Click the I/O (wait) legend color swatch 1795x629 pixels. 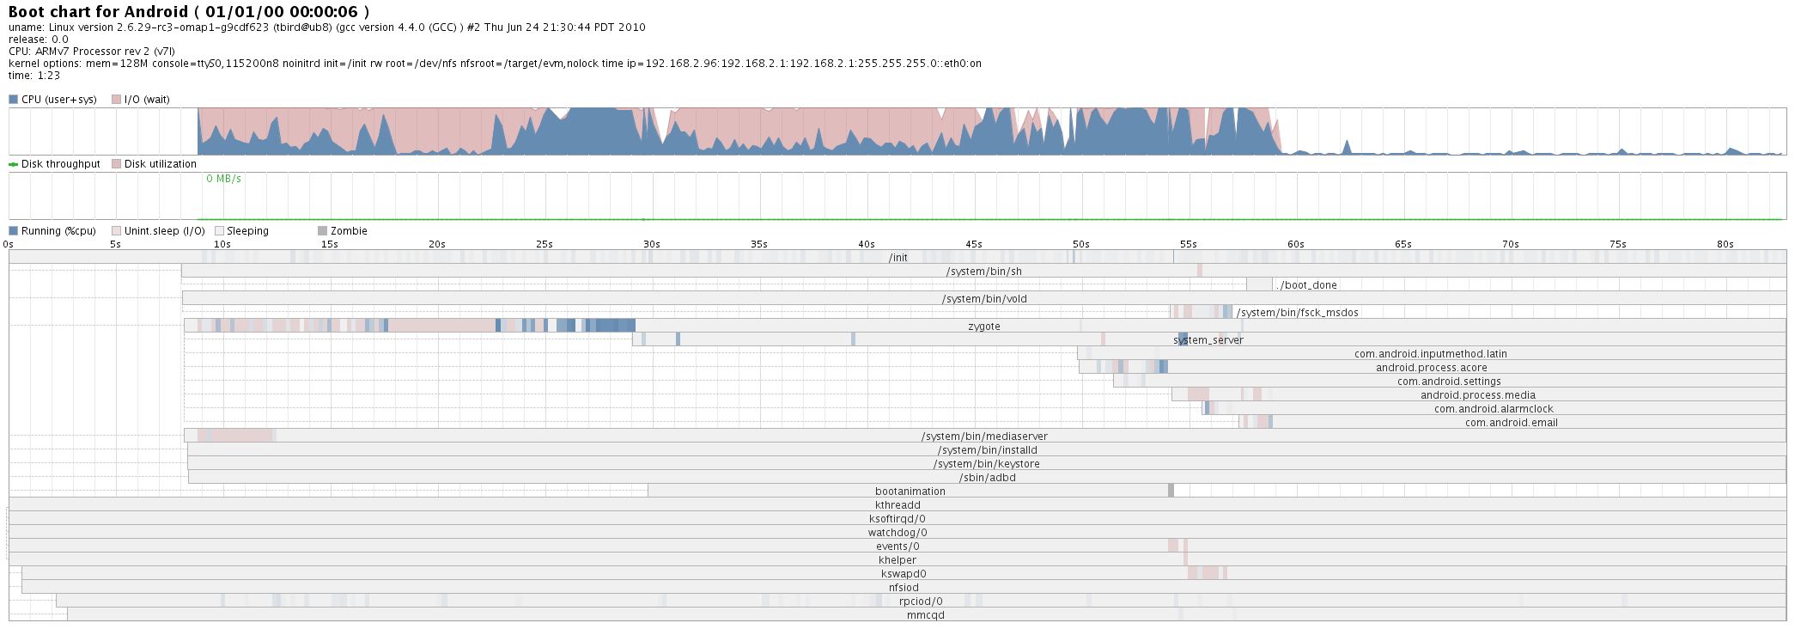116,100
